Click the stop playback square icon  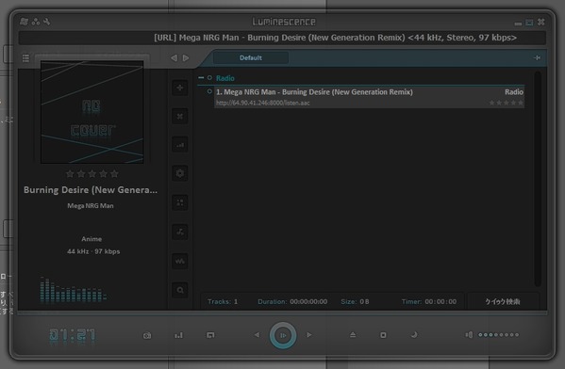click(383, 335)
